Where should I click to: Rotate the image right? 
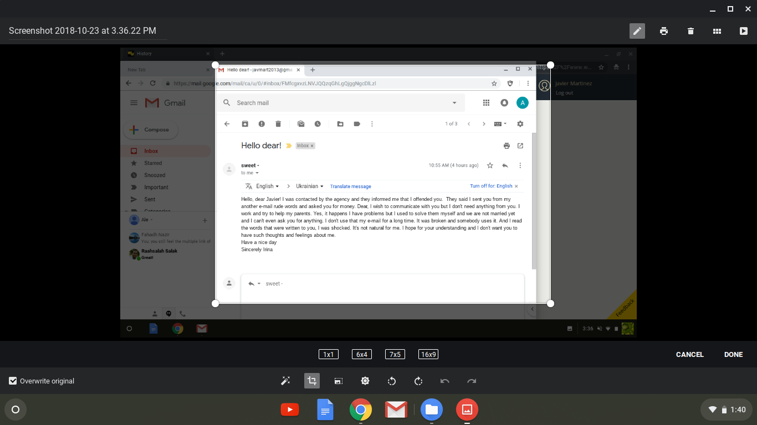(x=418, y=381)
